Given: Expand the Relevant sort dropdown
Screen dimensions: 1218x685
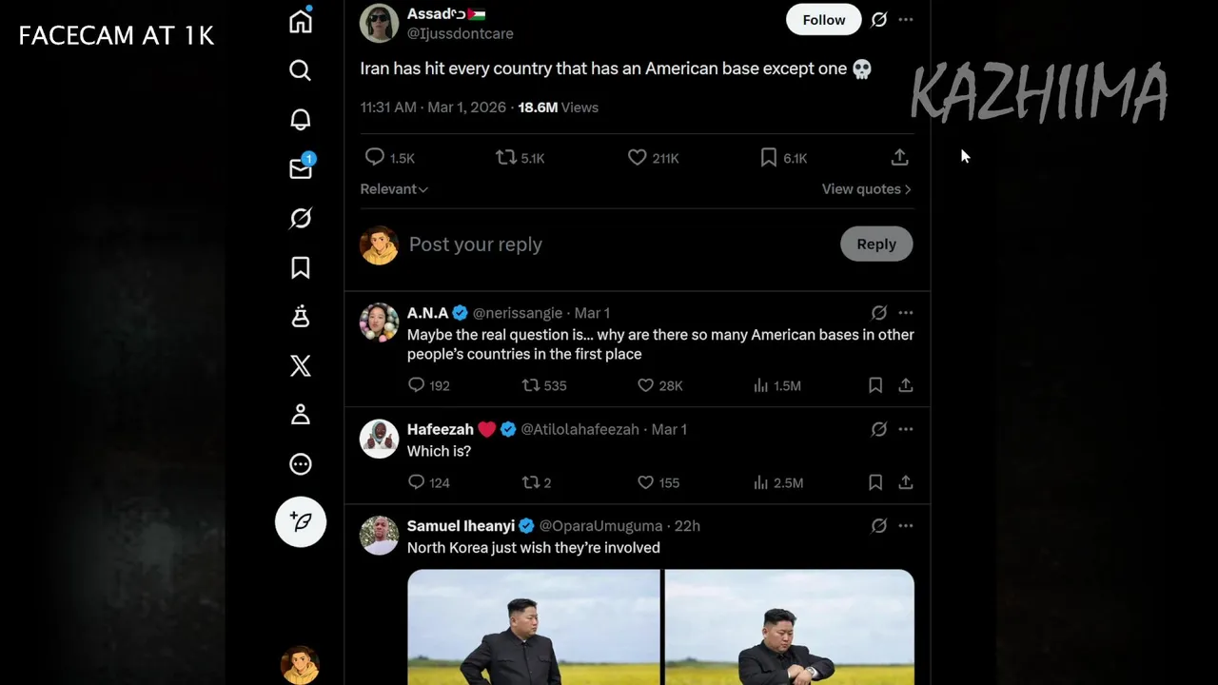Looking at the screenshot, I should tap(394, 189).
